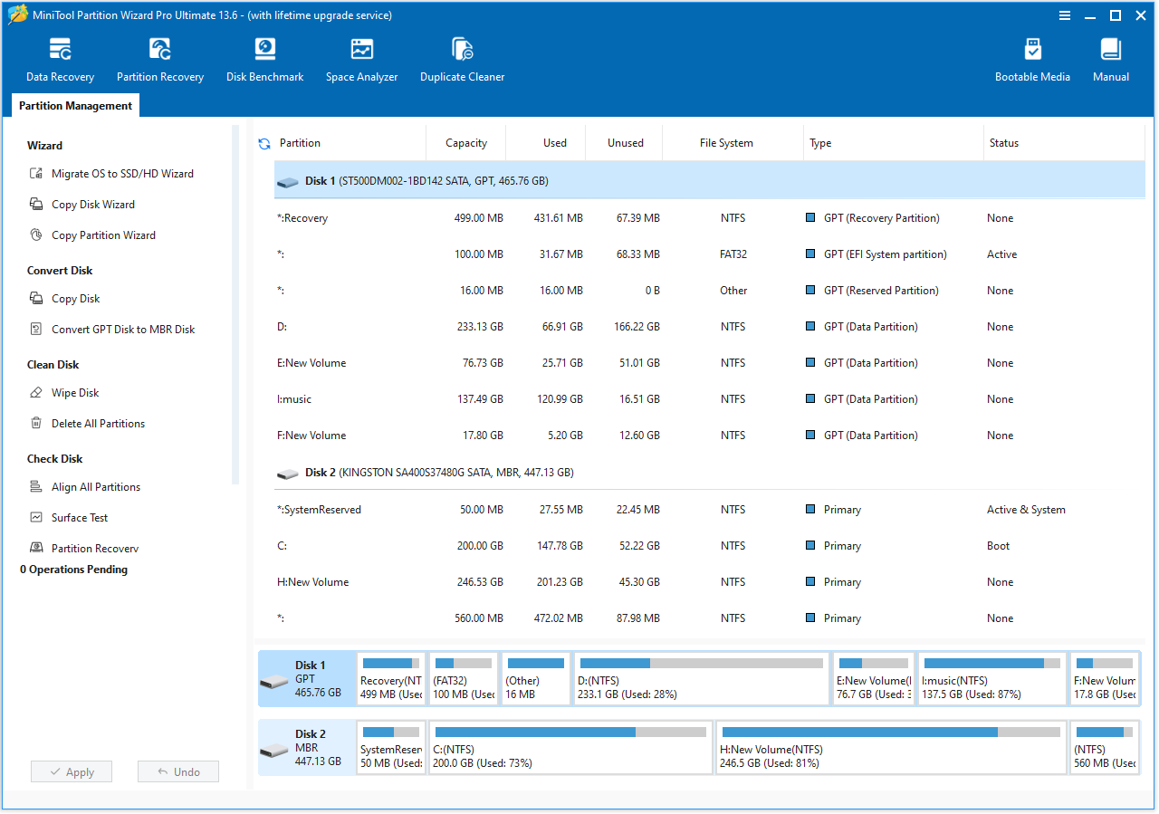Click the Apply button
This screenshot has width=1159, height=814.
click(72, 772)
